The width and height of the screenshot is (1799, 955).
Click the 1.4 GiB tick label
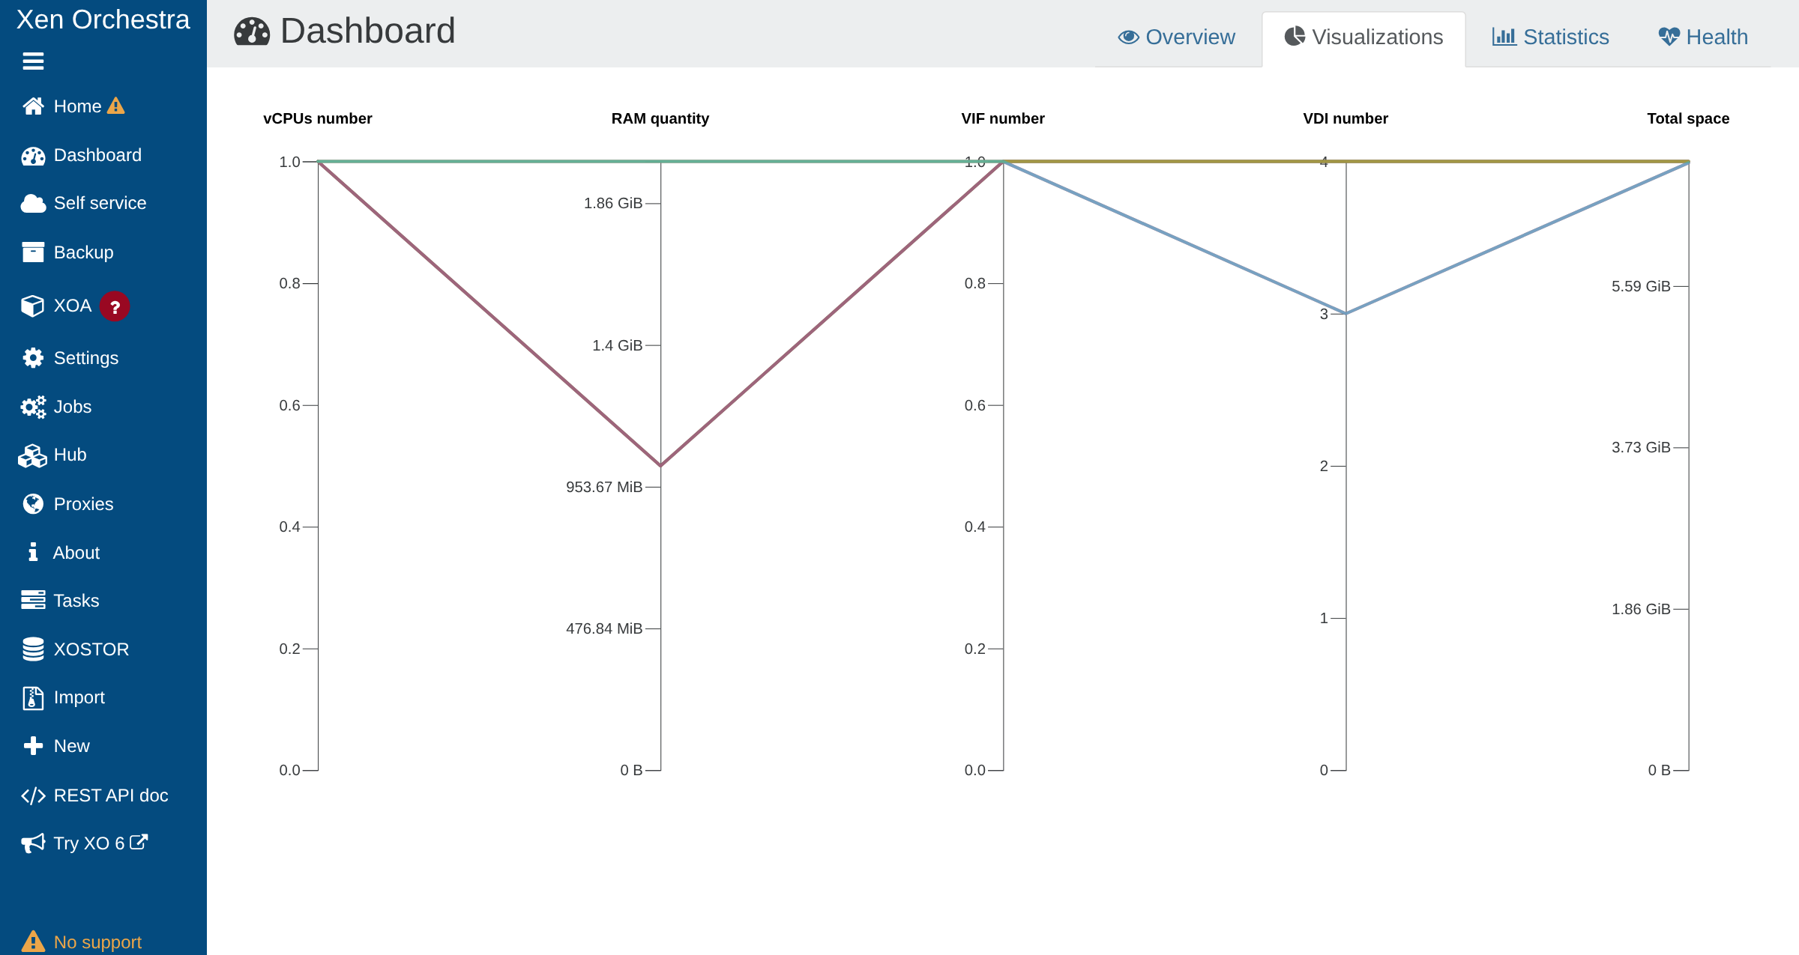click(x=617, y=345)
